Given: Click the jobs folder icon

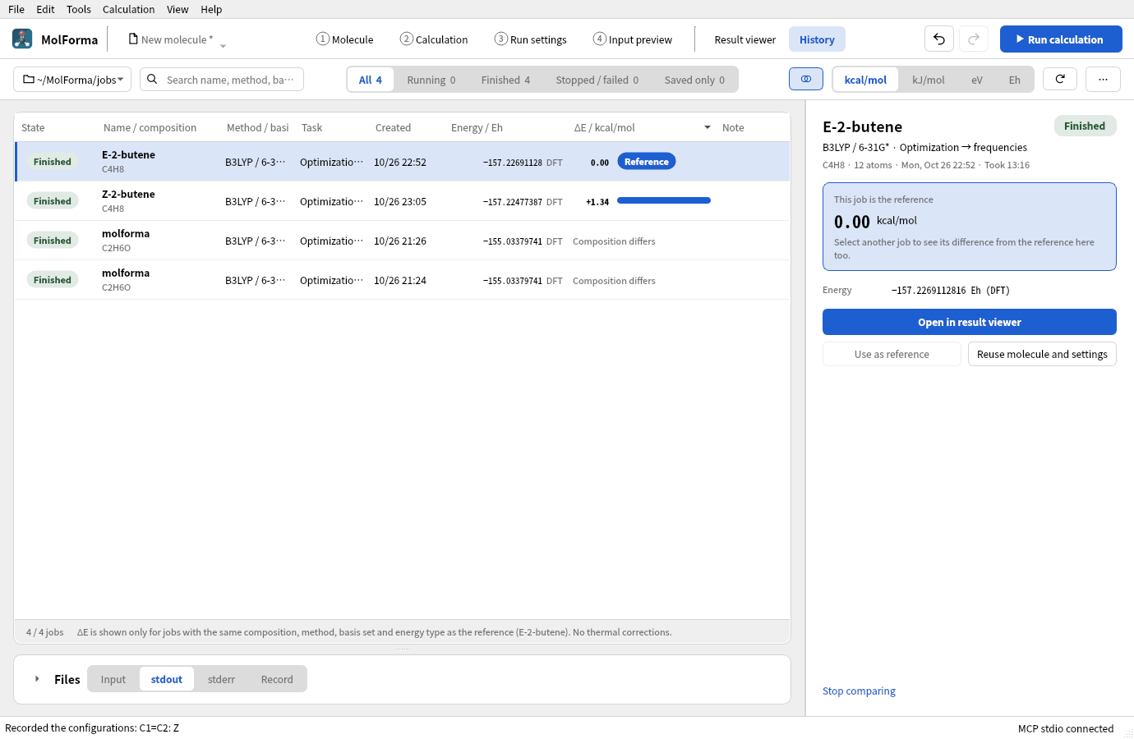Looking at the screenshot, I should pyautogui.click(x=29, y=80).
